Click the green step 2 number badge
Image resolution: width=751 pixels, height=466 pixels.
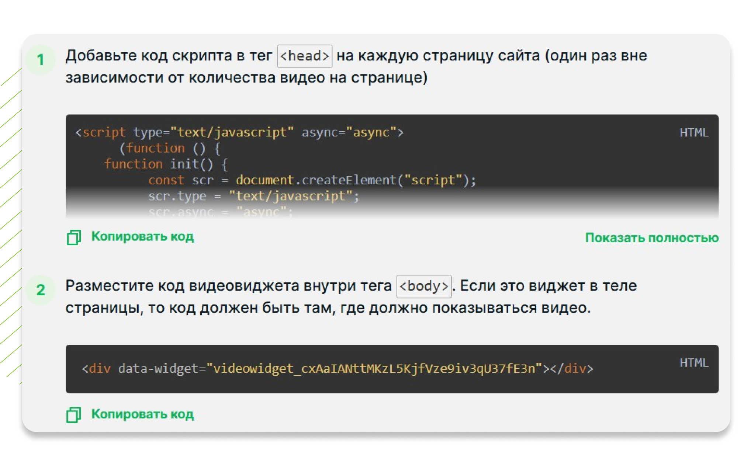tap(41, 290)
